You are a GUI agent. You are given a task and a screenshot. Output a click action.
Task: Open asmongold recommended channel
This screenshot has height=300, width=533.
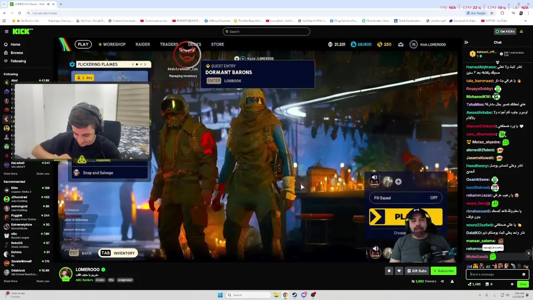tap(26, 208)
